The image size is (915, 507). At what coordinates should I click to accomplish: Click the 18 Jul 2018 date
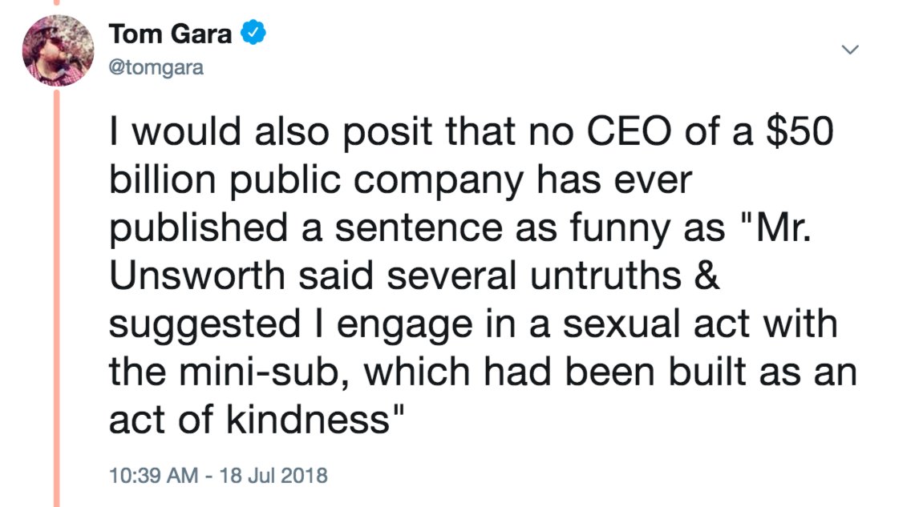273,476
